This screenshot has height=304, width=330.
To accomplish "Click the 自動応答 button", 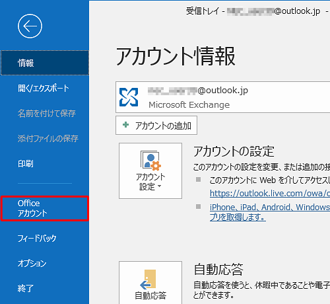I will tap(150, 283).
